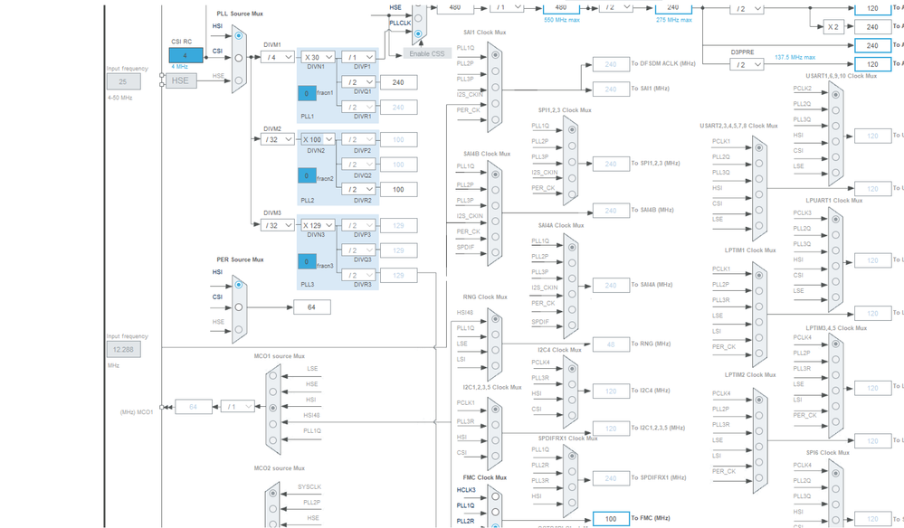This screenshot has width=904, height=528.
Task: Choose PLL1Q in the MCO1 source Mux
Action: [273, 440]
